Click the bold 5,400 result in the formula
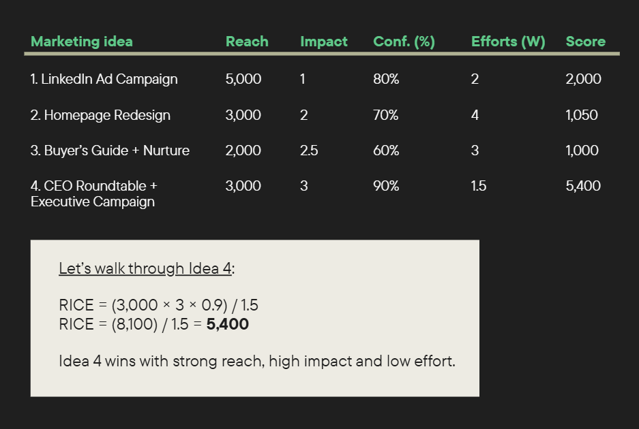The image size is (639, 429). point(228,324)
